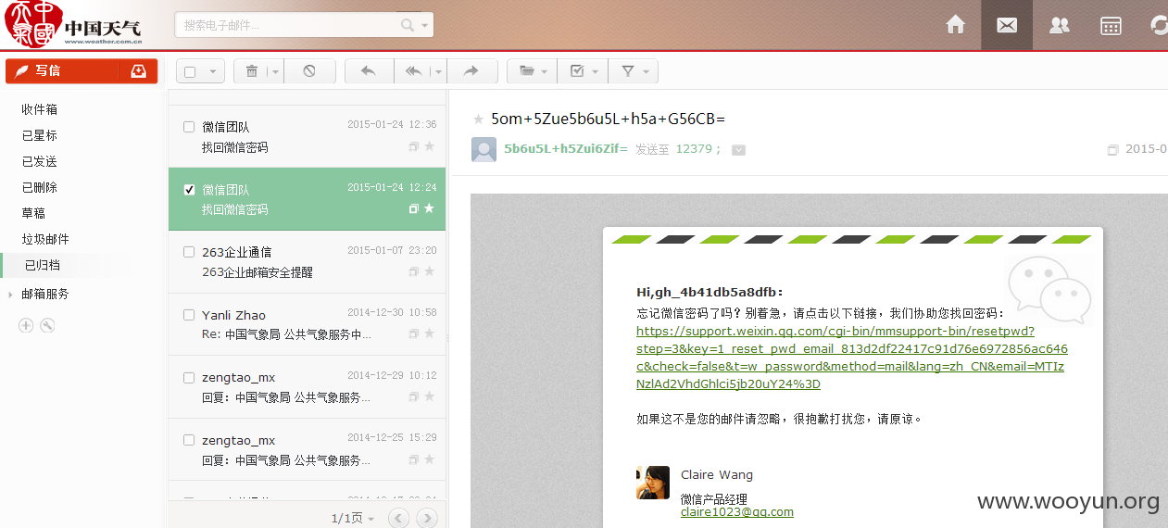The image size is (1168, 528).
Task: Uncheck the 12:24 微信团队 email checkbox
Action: (189, 189)
